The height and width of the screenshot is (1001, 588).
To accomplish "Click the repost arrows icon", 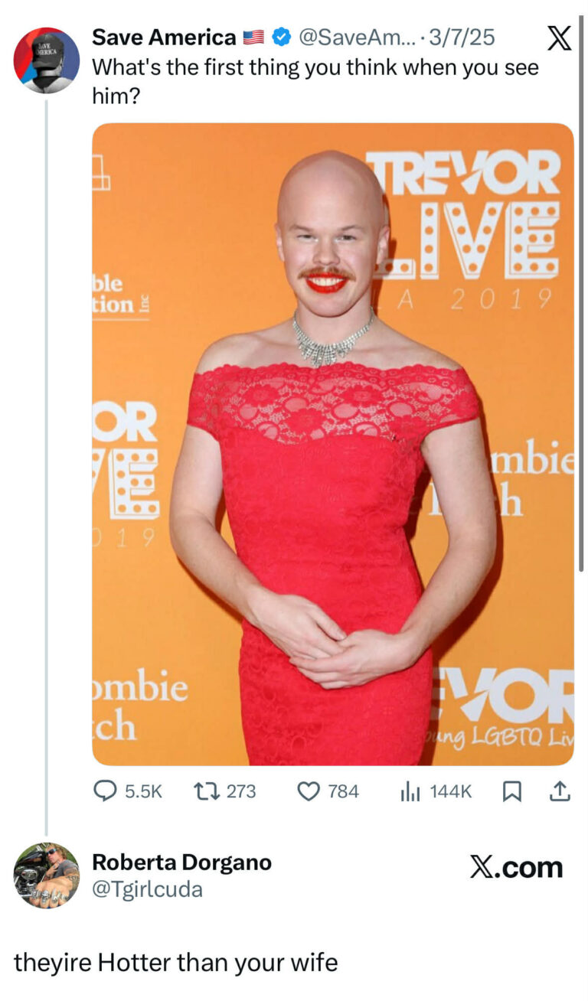I will (x=205, y=791).
